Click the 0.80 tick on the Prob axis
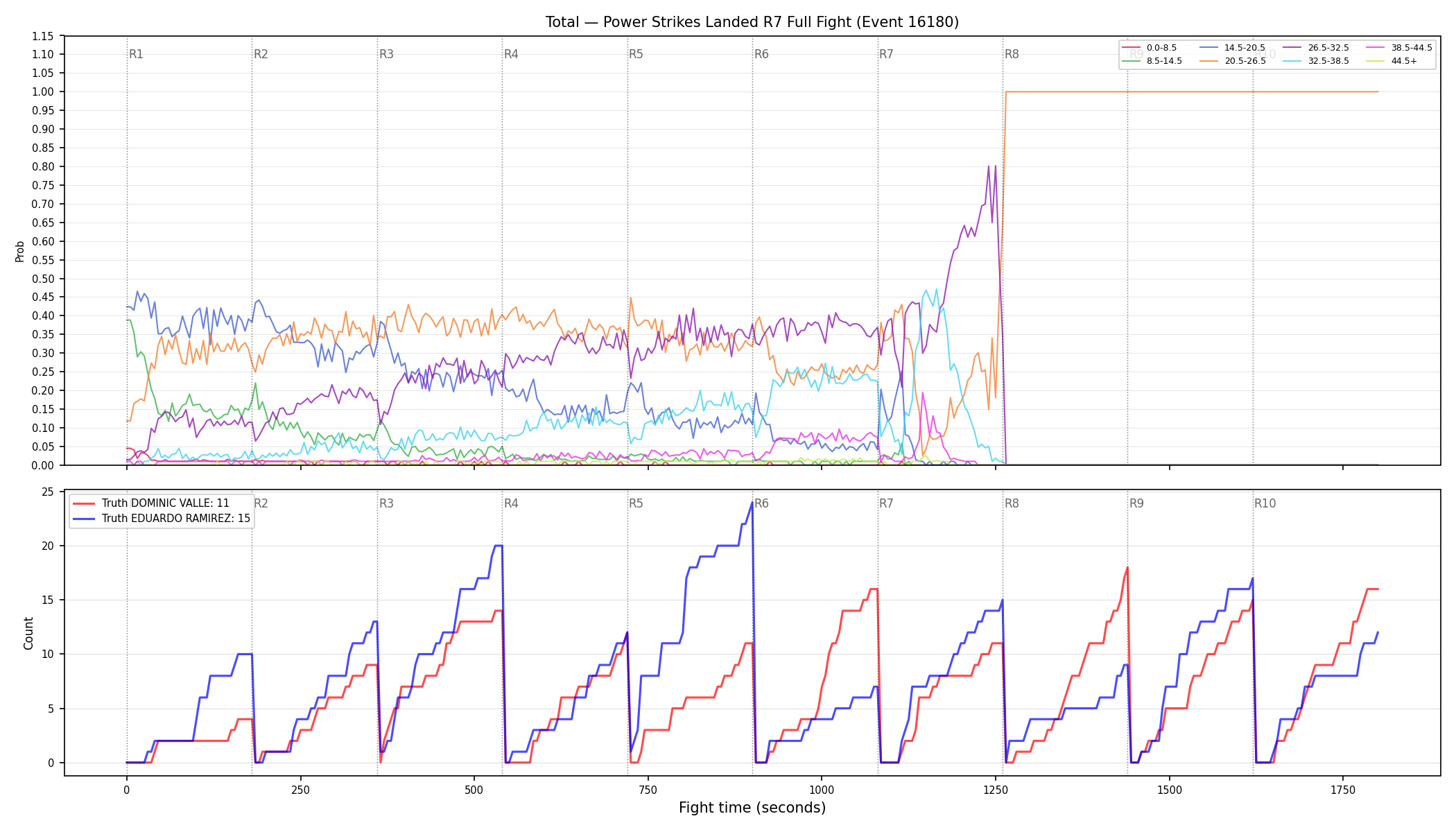This screenshot has width=1456, height=832. [x=43, y=166]
